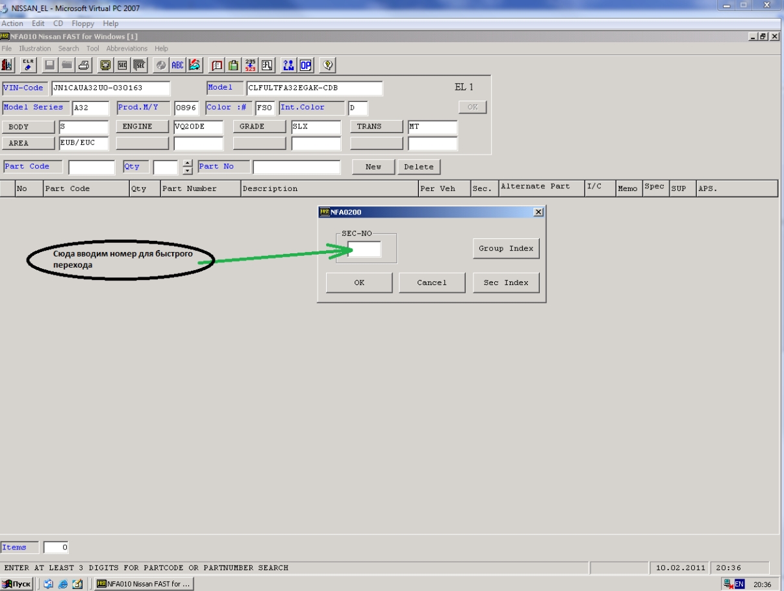Open the Illustration menu
The image size is (784, 591).
[35, 49]
